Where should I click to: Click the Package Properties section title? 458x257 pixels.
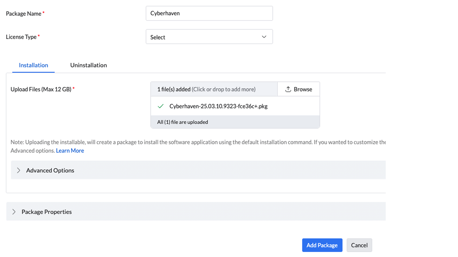[x=47, y=212]
